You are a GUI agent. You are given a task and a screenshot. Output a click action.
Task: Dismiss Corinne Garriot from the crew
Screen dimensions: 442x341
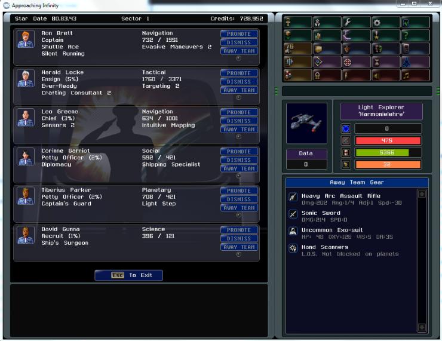[239, 160]
